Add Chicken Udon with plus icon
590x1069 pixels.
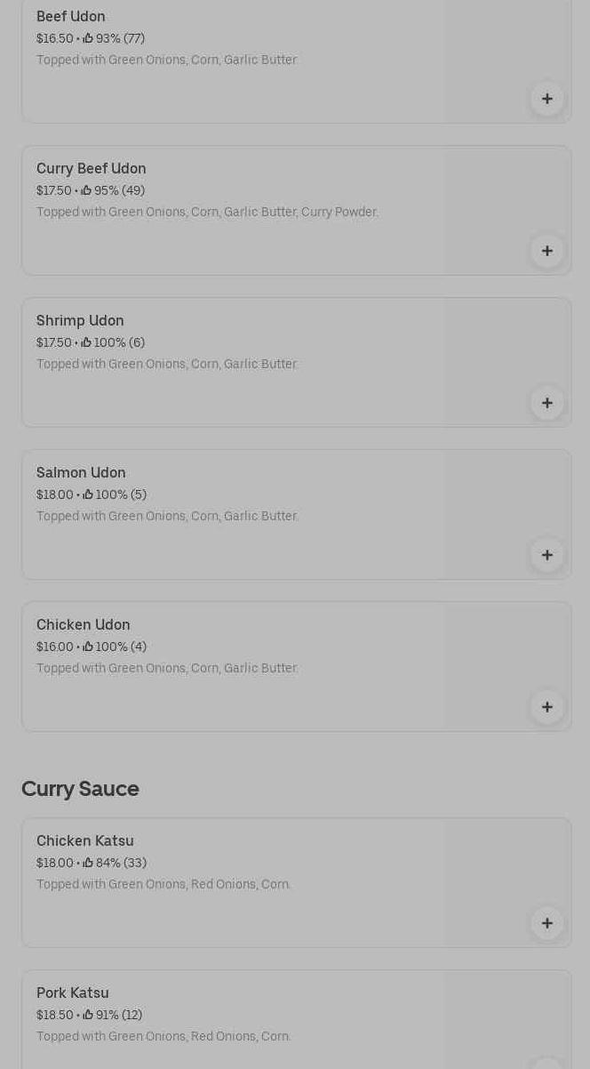pos(547,707)
